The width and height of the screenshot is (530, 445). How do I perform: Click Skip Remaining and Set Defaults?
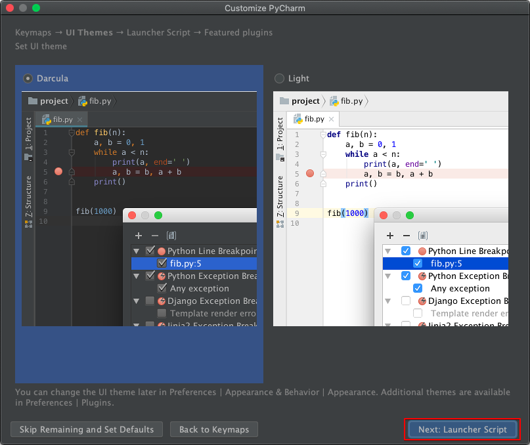tap(87, 429)
